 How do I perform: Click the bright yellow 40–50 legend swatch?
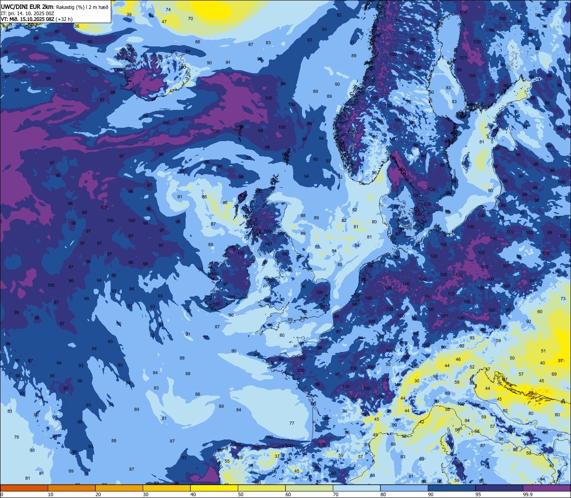click(x=214, y=488)
